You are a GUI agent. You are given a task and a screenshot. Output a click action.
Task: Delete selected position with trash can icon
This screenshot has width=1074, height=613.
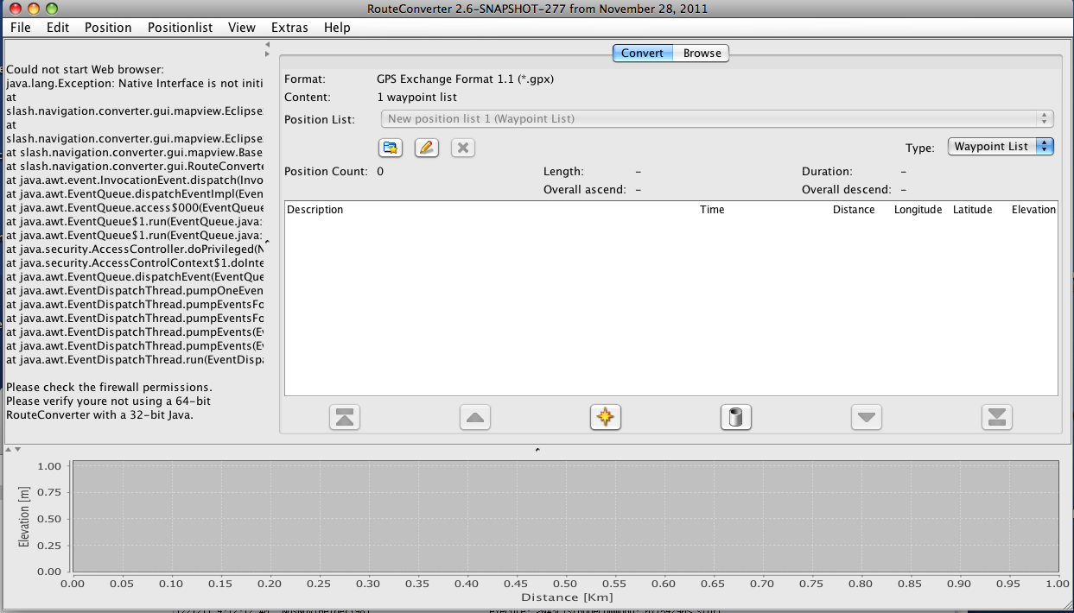(x=736, y=418)
